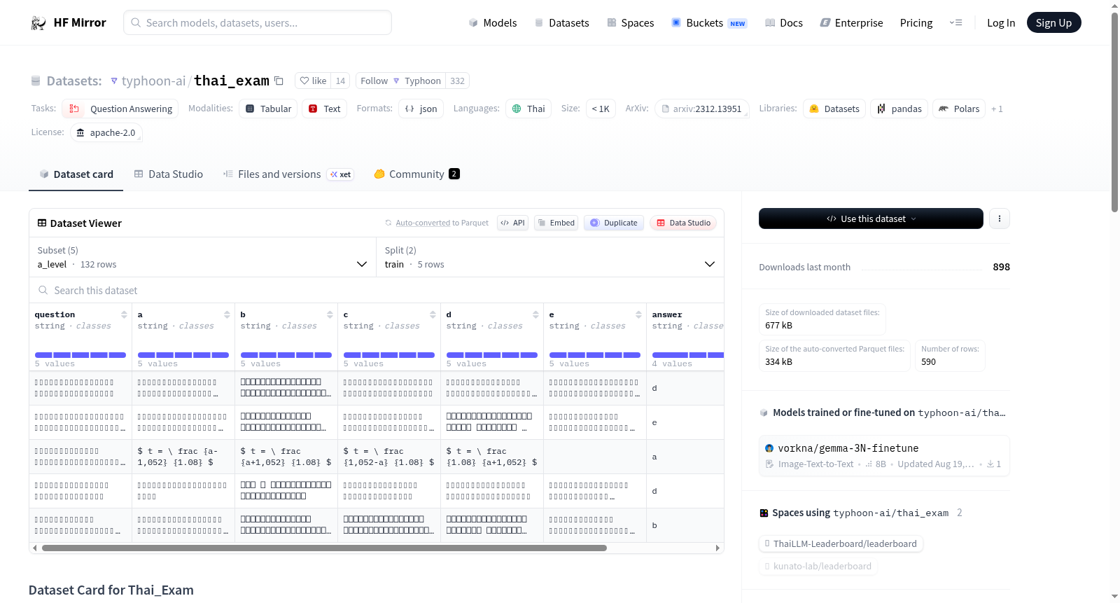The height and width of the screenshot is (603, 1120).
Task: Open Buckets in the top navigation
Action: pos(709,22)
